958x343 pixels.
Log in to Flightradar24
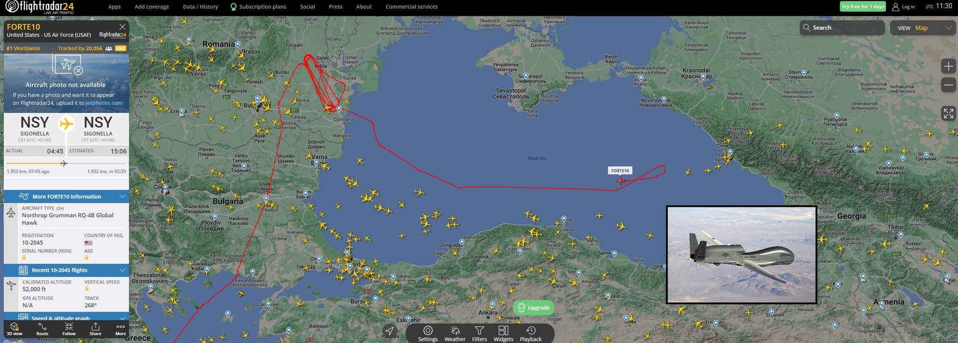point(903,7)
